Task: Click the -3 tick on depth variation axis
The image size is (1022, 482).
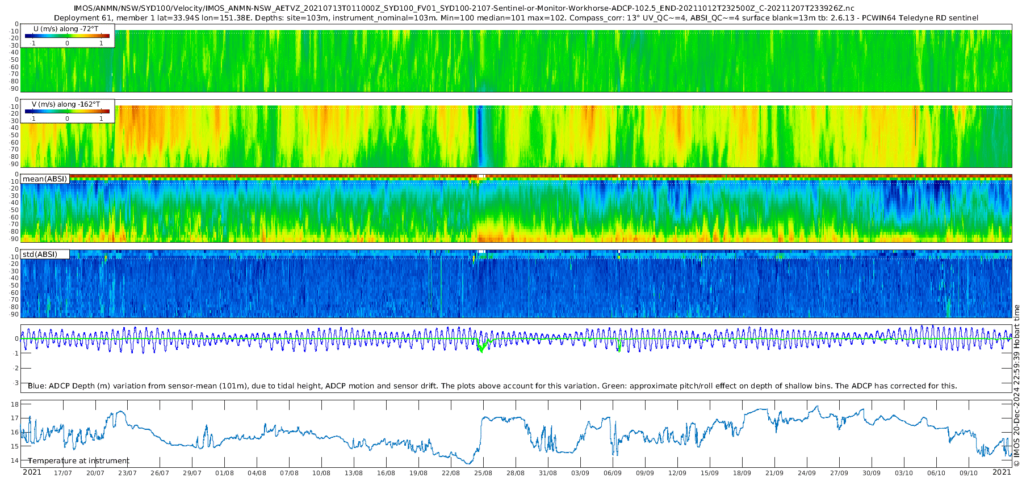Action: (x=16, y=383)
